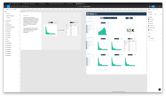The image size is (166, 97).
Task: Select the Hand tool
Action: point(25,6)
